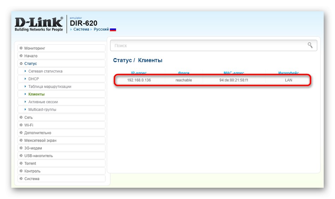This screenshot has width=335, height=199.
Task: Click the MAC-адрес column header
Action: [234, 73]
